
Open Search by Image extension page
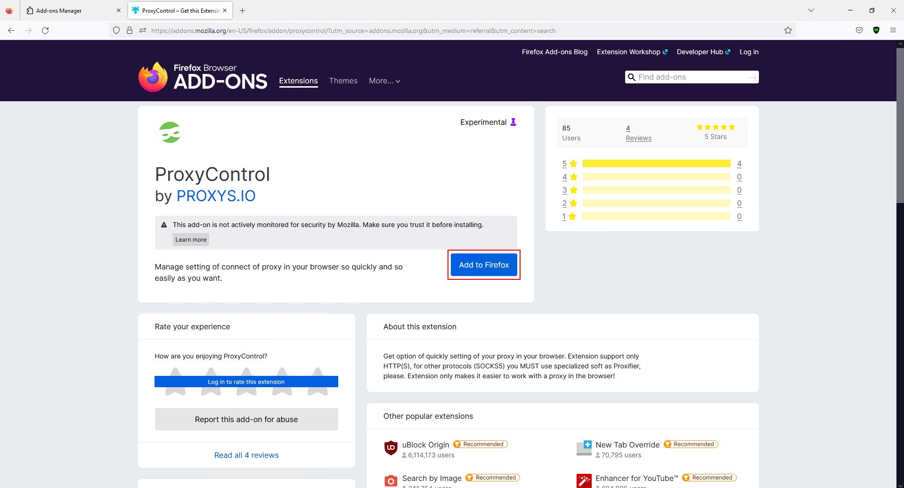[x=432, y=478]
